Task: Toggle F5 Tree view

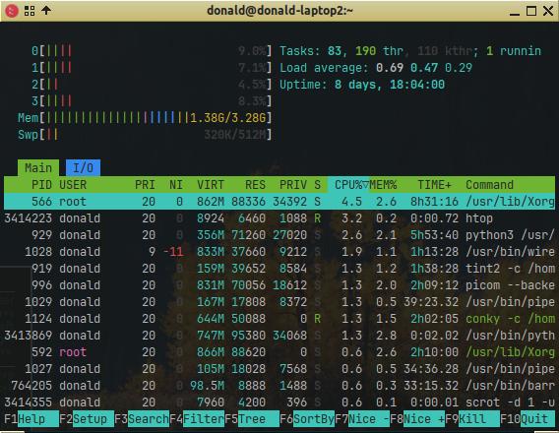Action: pos(252,419)
